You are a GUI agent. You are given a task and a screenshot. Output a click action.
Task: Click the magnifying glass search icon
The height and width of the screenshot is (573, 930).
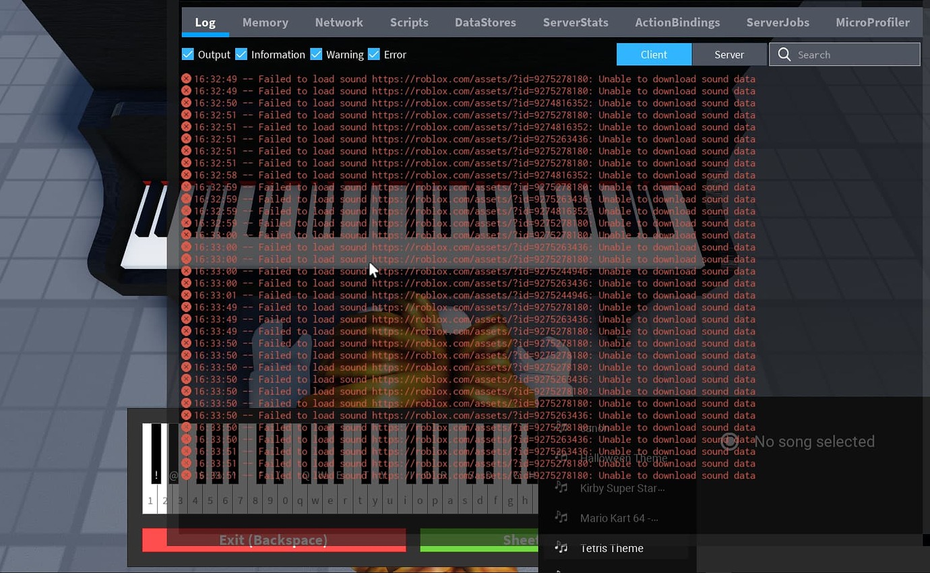pyautogui.click(x=784, y=54)
